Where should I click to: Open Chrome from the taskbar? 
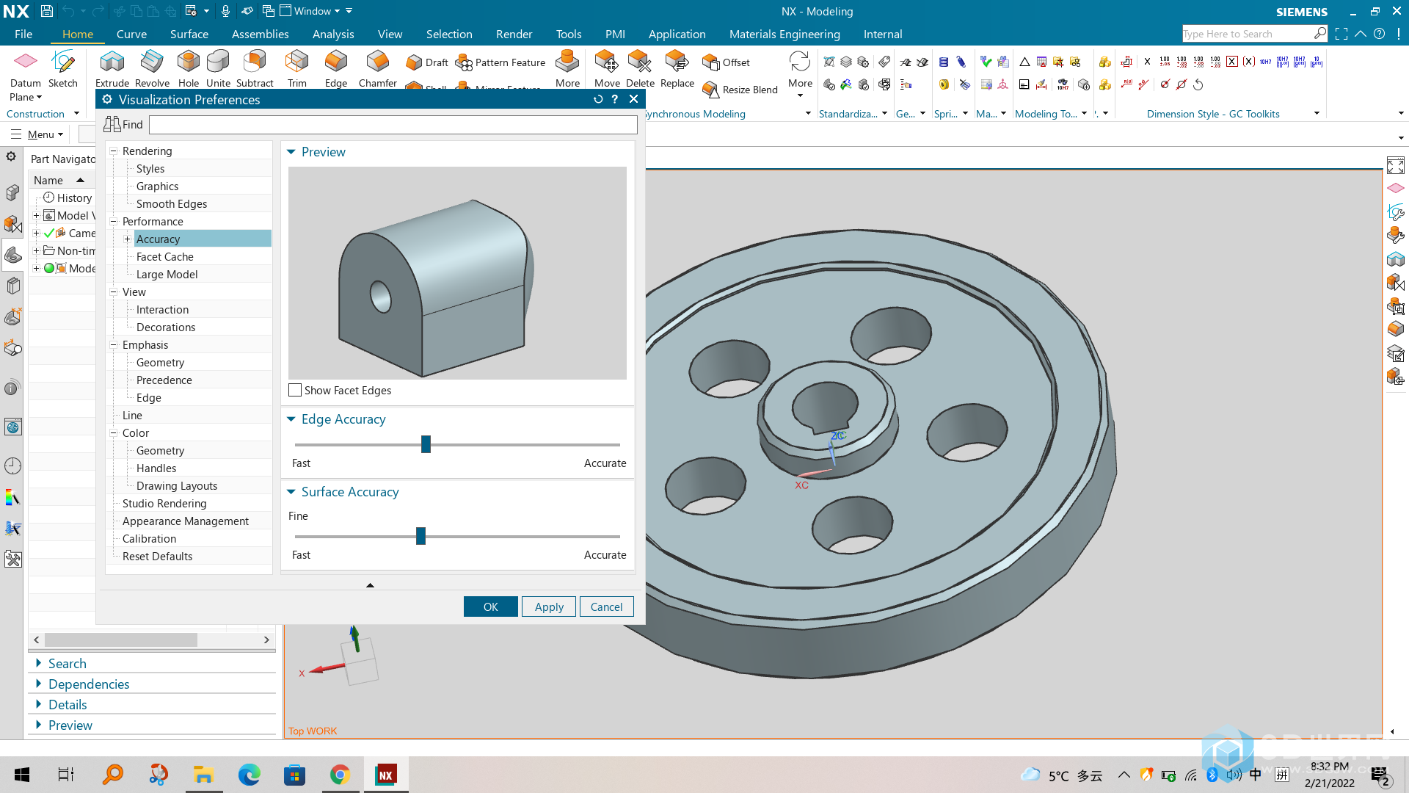pos(340,775)
